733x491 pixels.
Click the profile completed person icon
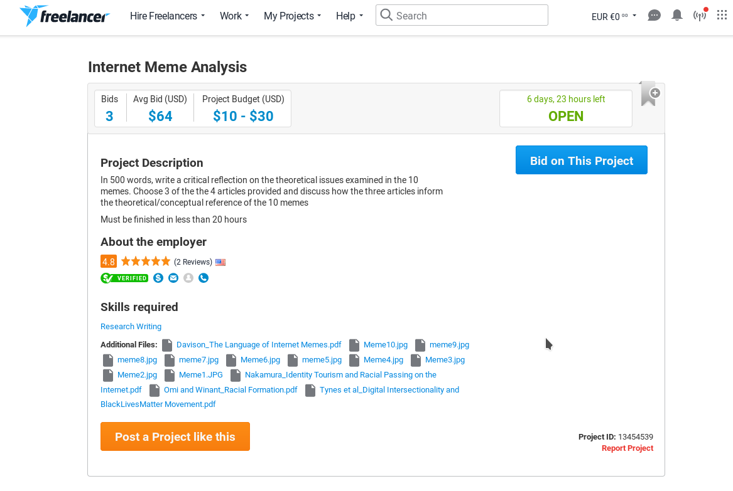pos(188,278)
